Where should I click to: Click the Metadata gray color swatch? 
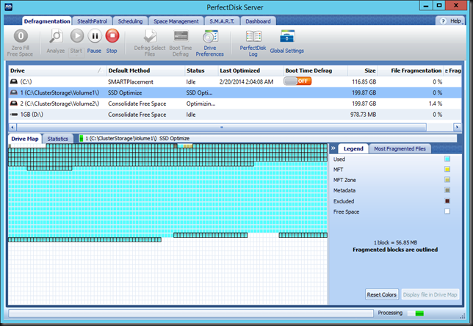pyautogui.click(x=447, y=190)
